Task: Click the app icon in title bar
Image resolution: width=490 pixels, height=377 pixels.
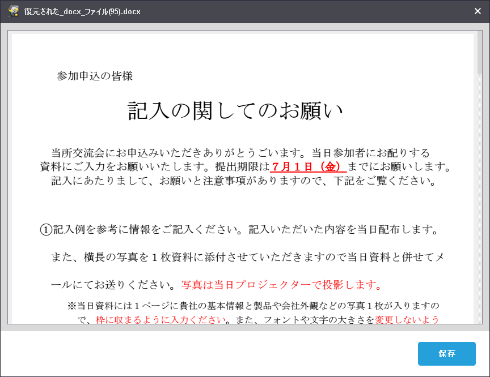Action: 14,11
